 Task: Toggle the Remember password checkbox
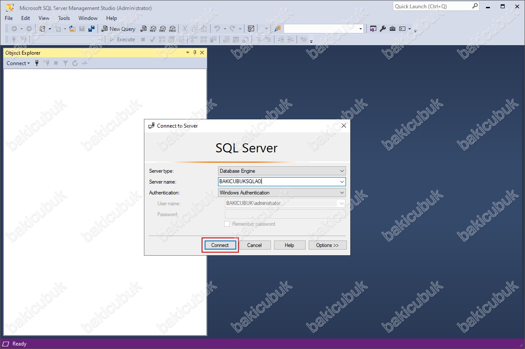pos(227,224)
